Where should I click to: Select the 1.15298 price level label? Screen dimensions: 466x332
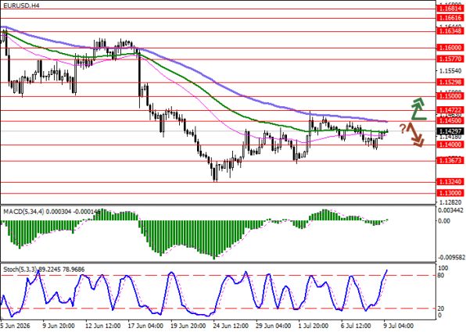pyautogui.click(x=450, y=82)
